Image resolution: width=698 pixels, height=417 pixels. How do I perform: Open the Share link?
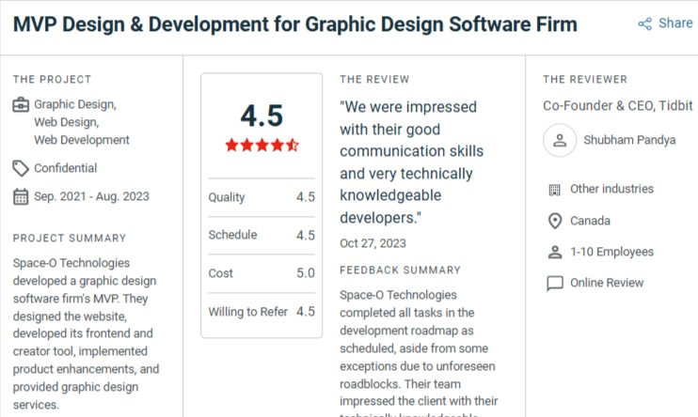[x=674, y=23]
